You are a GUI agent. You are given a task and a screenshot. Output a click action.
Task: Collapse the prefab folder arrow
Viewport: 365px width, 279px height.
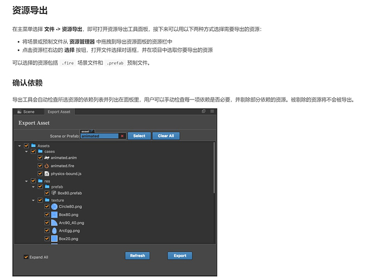click(33, 187)
